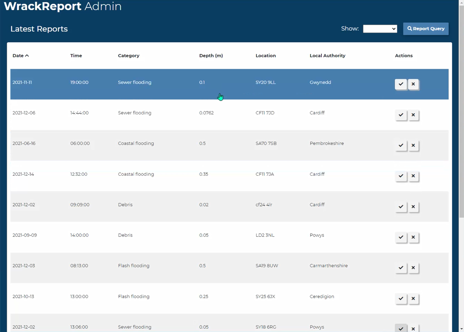Select the 2021-12-03 Carmarthenshire report row
Screen dimensions: 464x332
pos(187,266)
